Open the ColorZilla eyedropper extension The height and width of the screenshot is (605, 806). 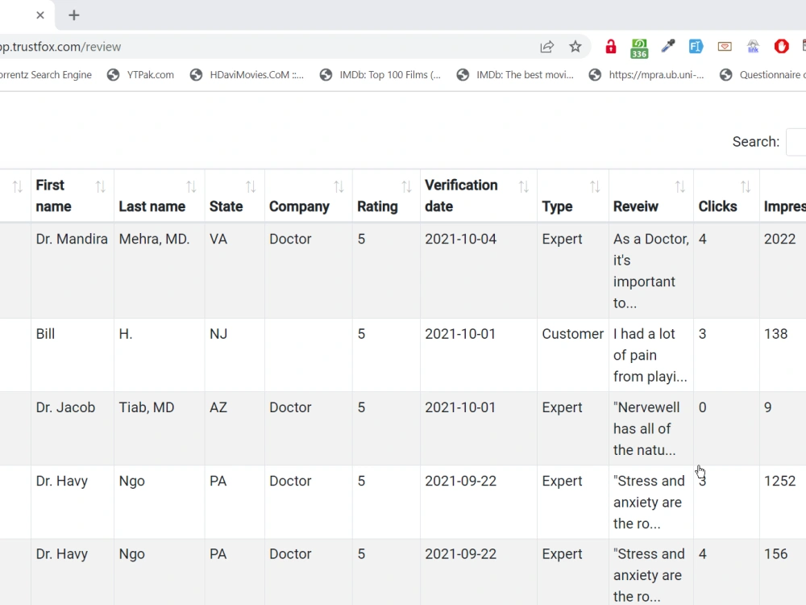[x=667, y=47]
